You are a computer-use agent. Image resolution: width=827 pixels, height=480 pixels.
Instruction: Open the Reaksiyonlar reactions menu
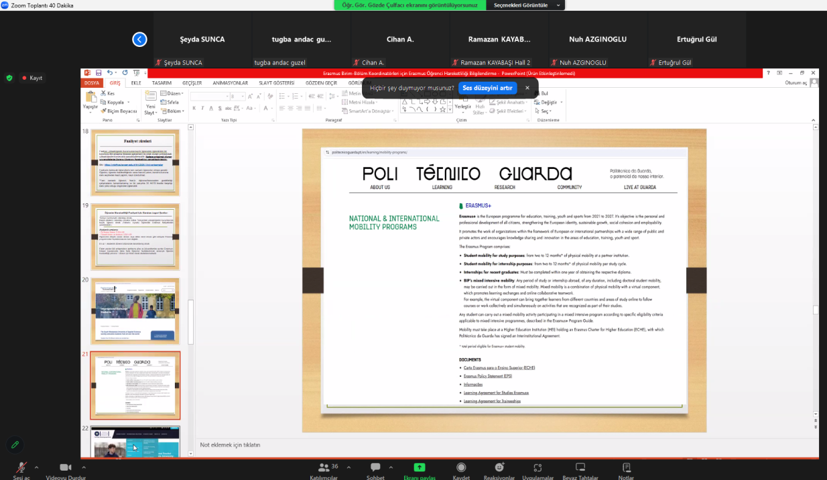click(x=499, y=469)
